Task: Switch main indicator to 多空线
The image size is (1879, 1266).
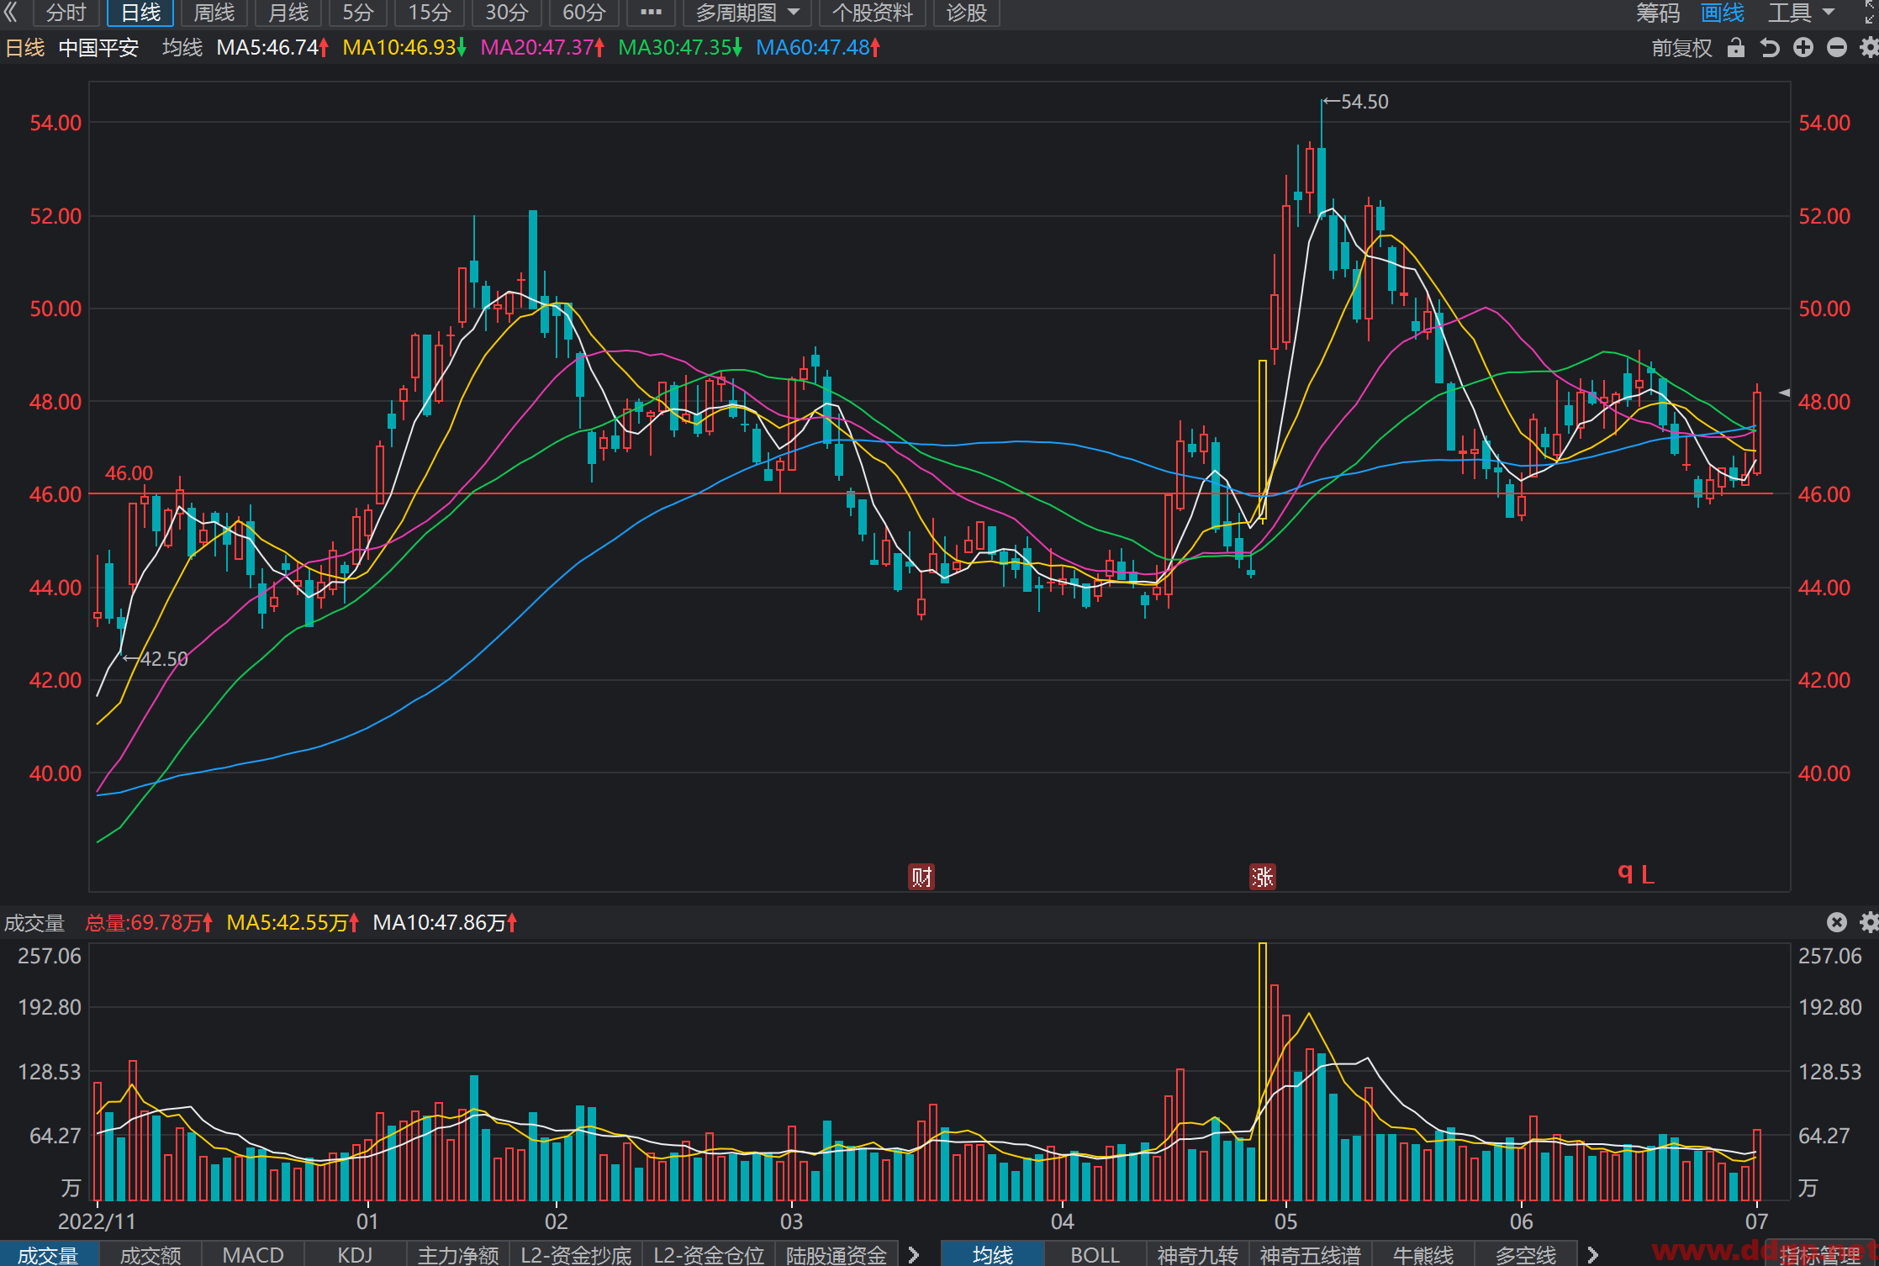Action: point(1526,1254)
